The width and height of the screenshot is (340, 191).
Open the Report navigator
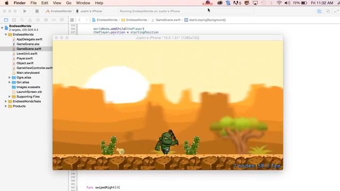tap(62, 20)
